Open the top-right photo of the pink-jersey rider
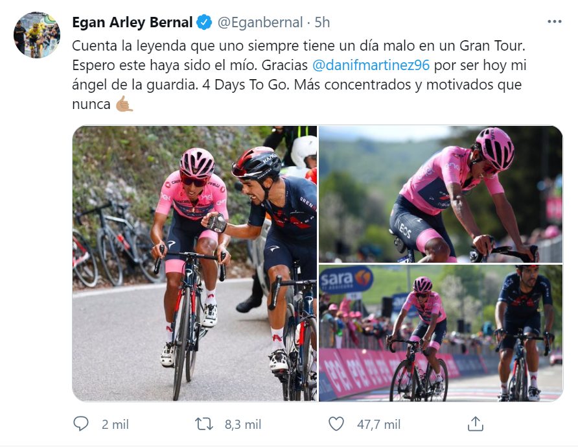 coord(441,194)
